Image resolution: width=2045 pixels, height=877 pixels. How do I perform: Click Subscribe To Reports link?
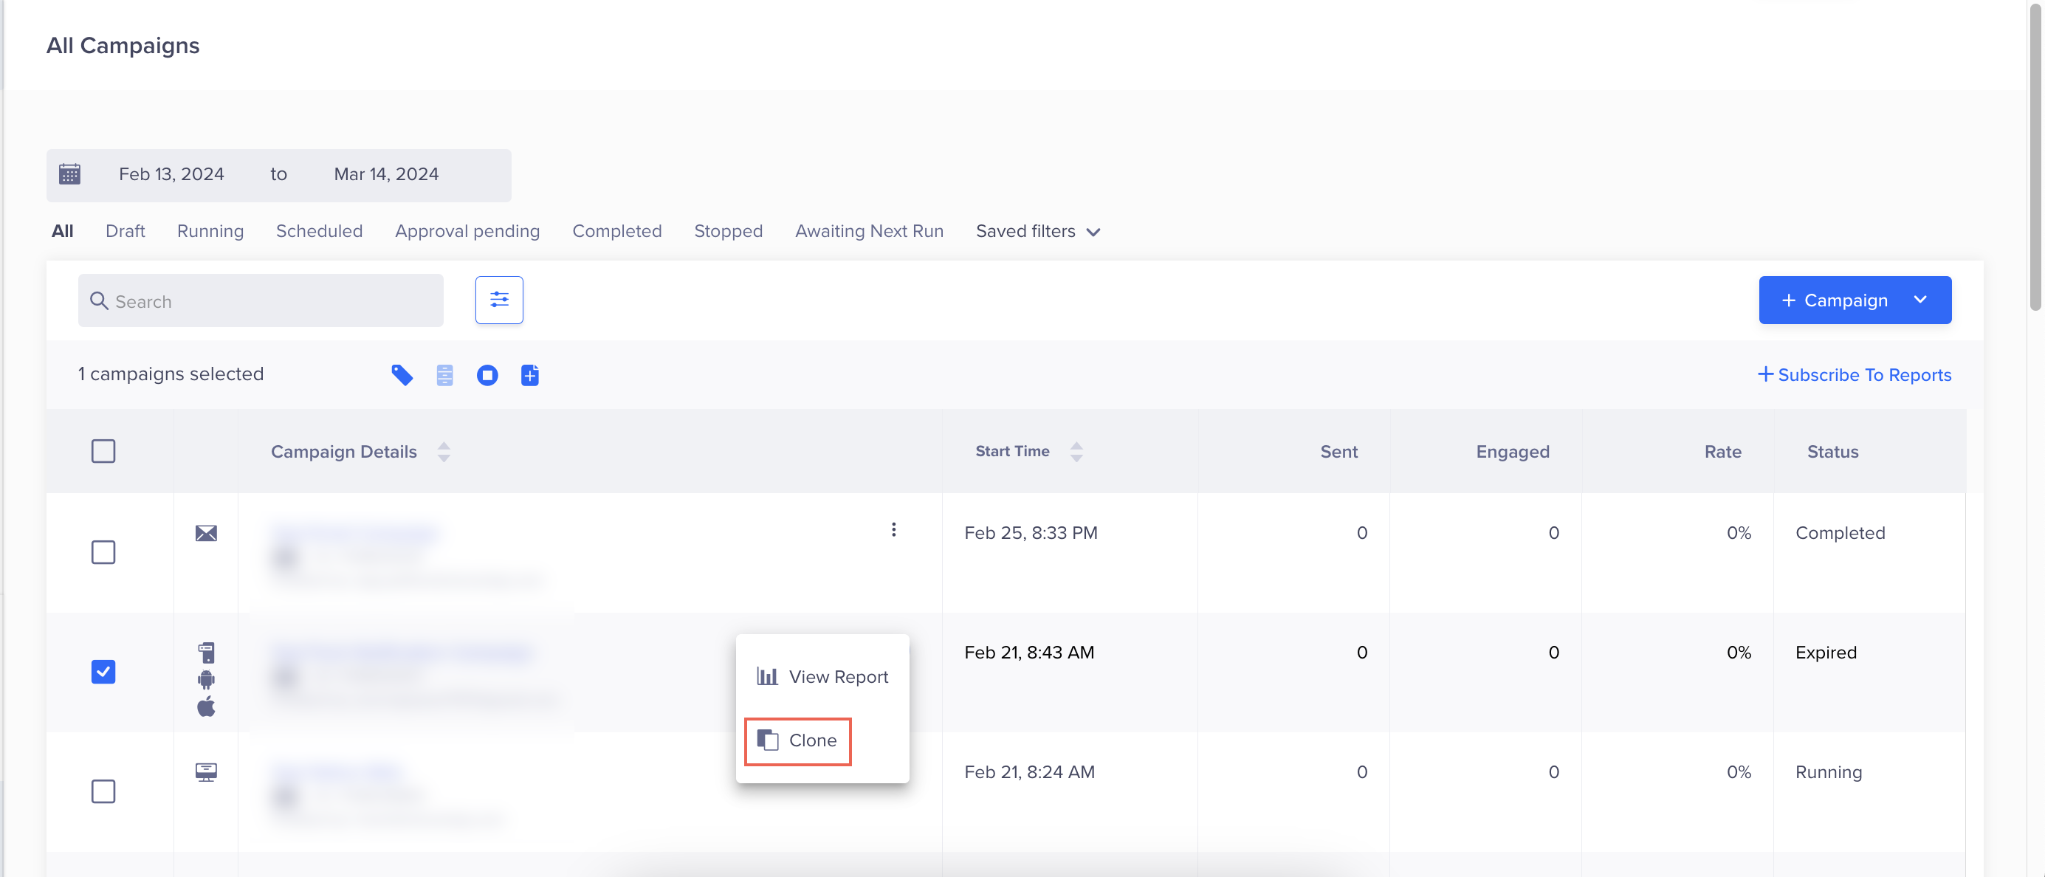[x=1854, y=374]
